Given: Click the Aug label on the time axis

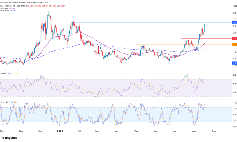Looking at the screenshot, I should tap(195, 132).
